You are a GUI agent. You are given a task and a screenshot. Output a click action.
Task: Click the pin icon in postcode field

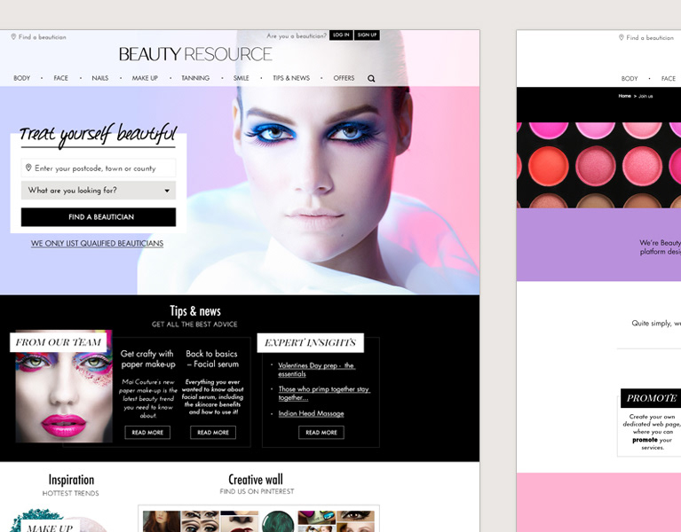(28, 168)
